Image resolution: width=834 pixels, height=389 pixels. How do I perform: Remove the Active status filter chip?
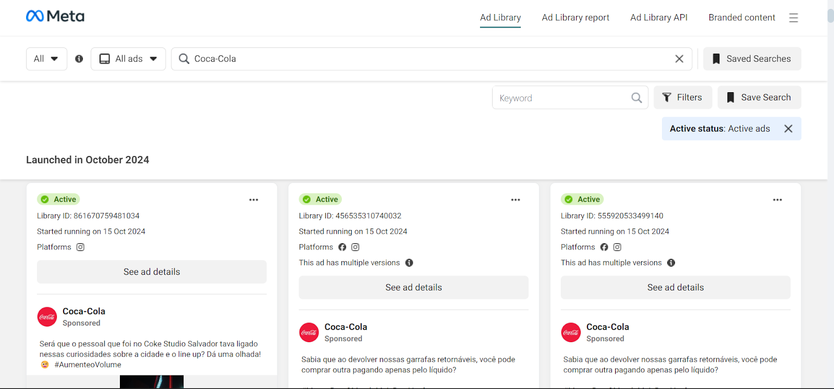788,129
